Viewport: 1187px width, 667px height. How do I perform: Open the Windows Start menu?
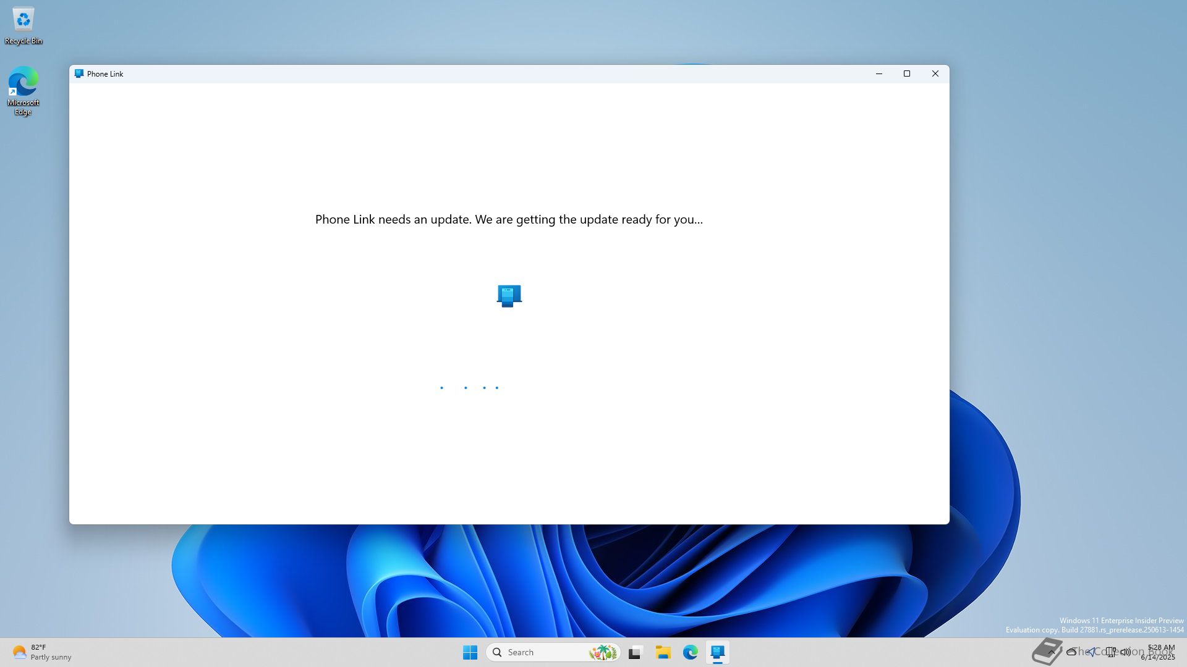pyautogui.click(x=470, y=652)
